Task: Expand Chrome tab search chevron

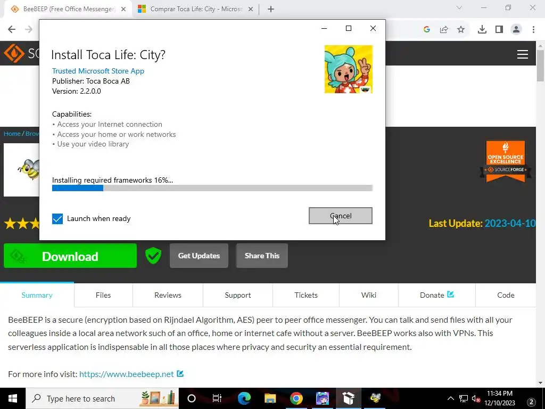Action: click(x=459, y=7)
